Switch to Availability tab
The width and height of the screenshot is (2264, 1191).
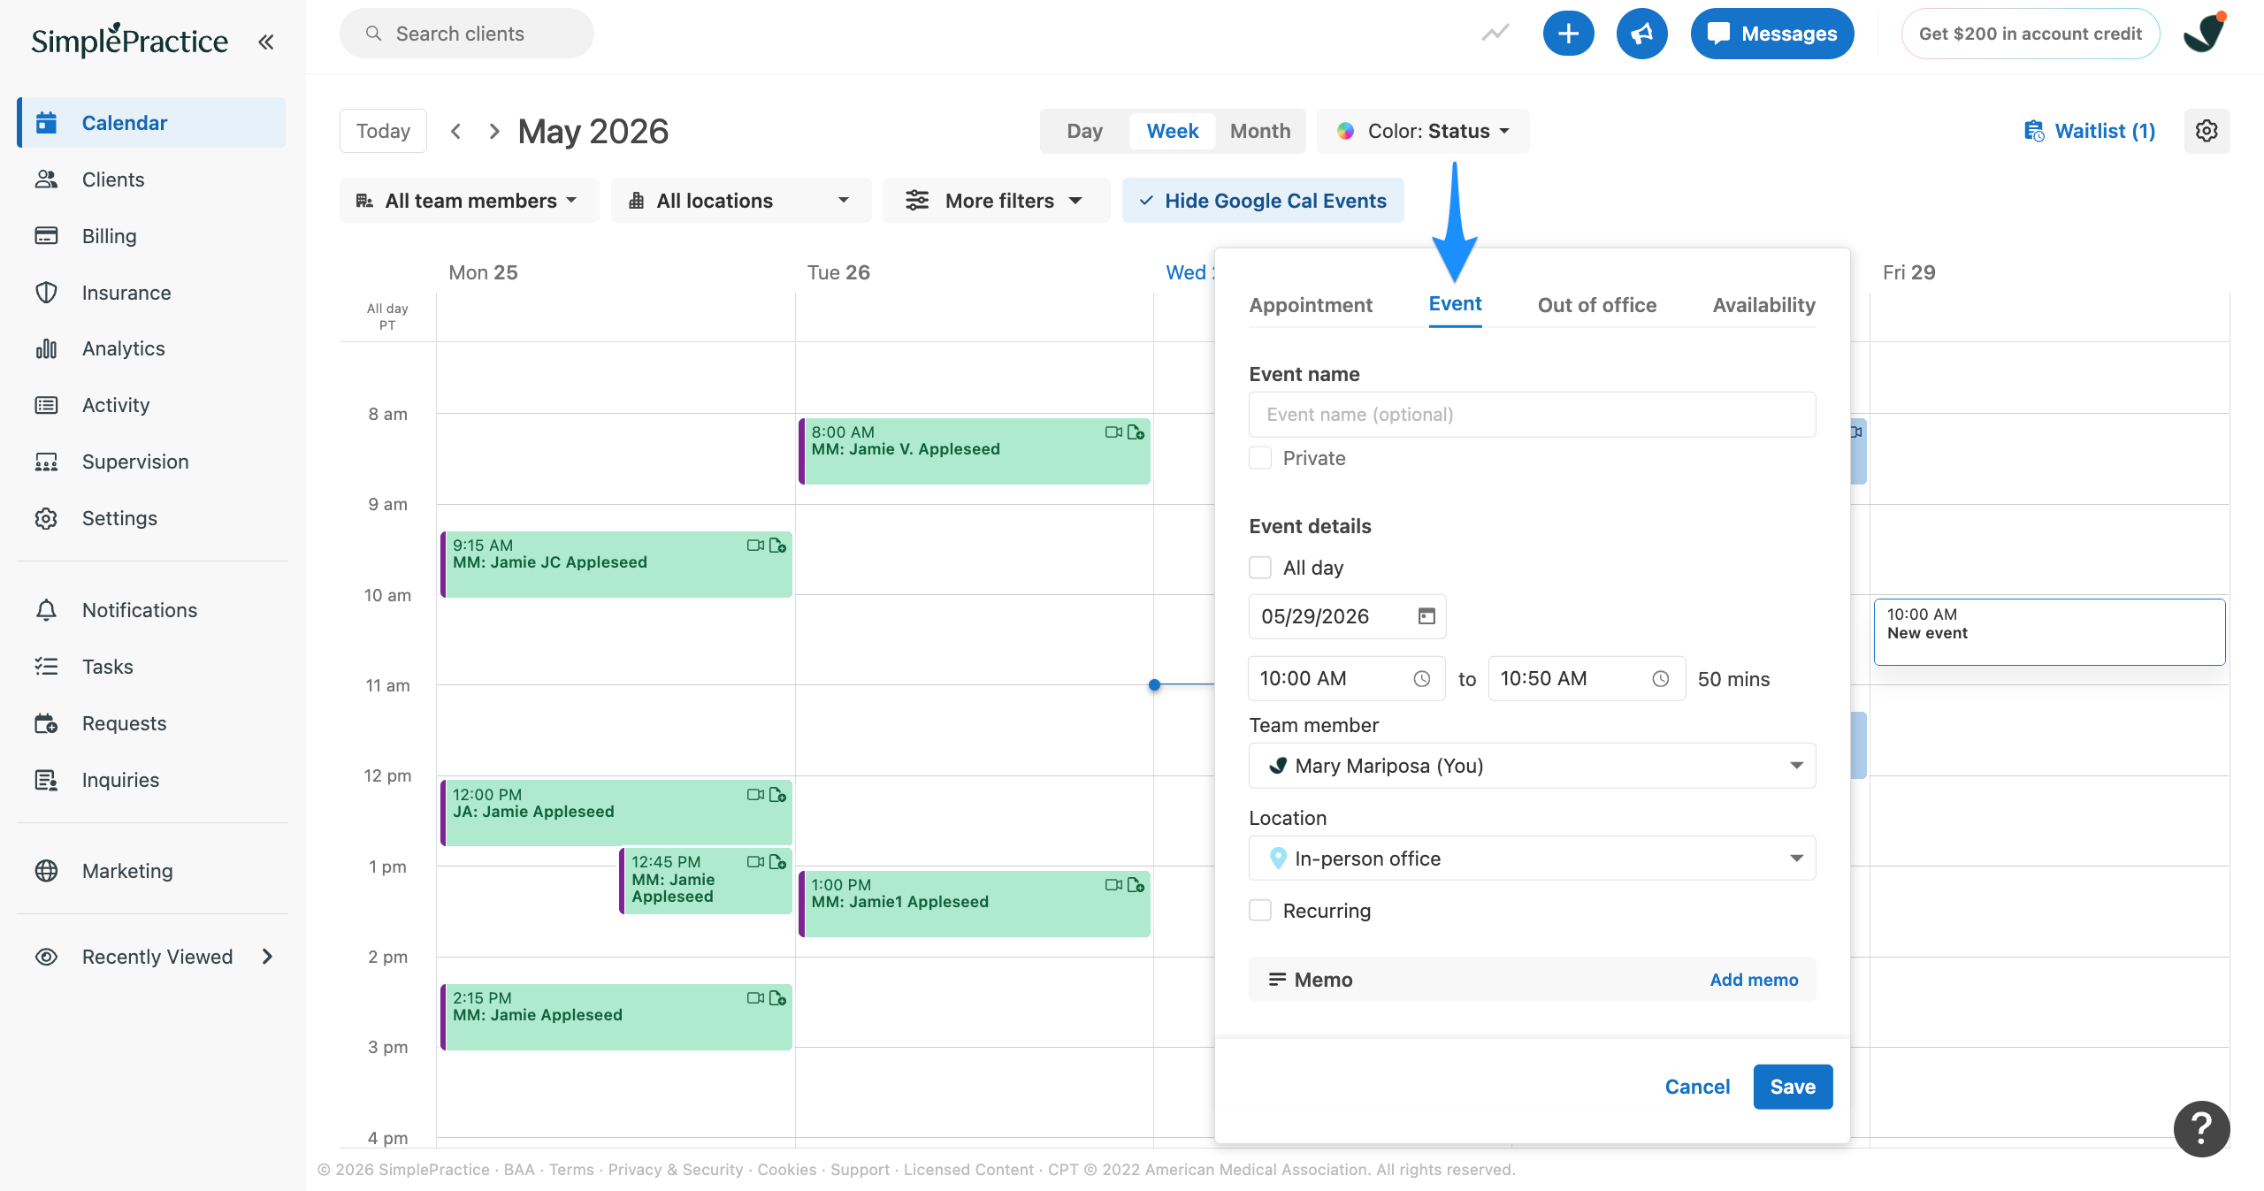1763,305
